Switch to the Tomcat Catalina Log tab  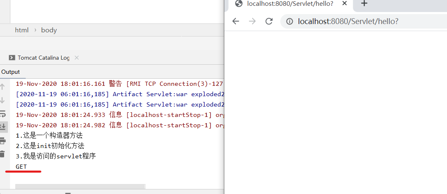point(43,58)
